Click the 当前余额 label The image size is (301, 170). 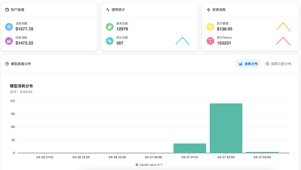pyautogui.click(x=21, y=24)
